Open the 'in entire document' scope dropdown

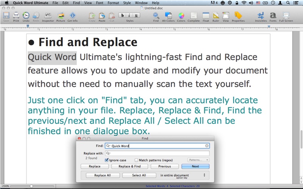point(182,175)
